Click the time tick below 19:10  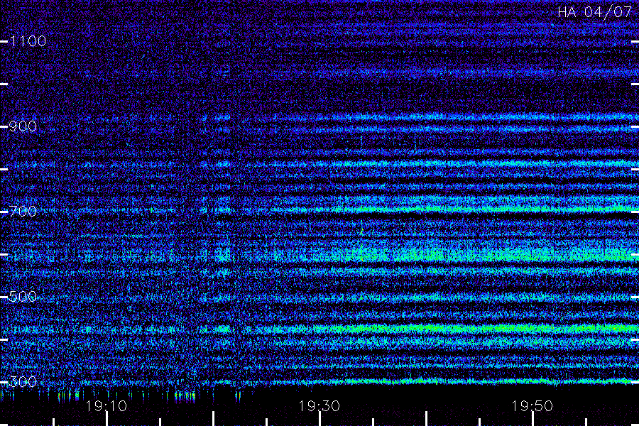106,419
